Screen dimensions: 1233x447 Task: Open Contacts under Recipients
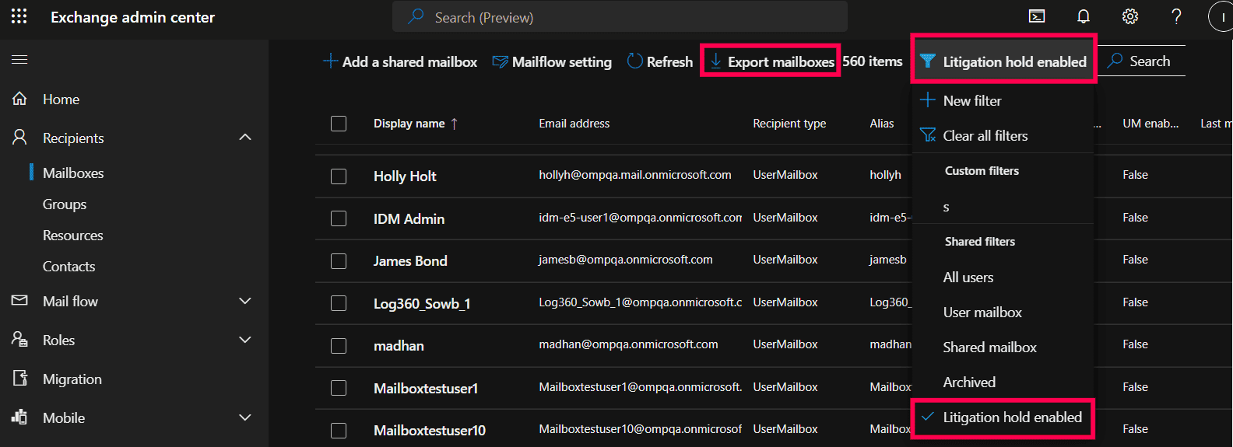pyautogui.click(x=69, y=266)
